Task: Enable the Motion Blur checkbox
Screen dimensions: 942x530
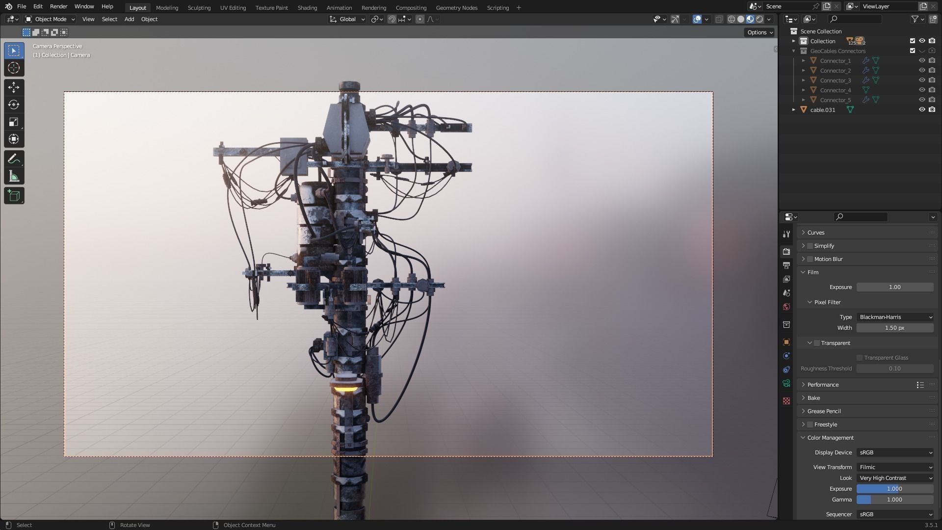Action: coord(810,259)
